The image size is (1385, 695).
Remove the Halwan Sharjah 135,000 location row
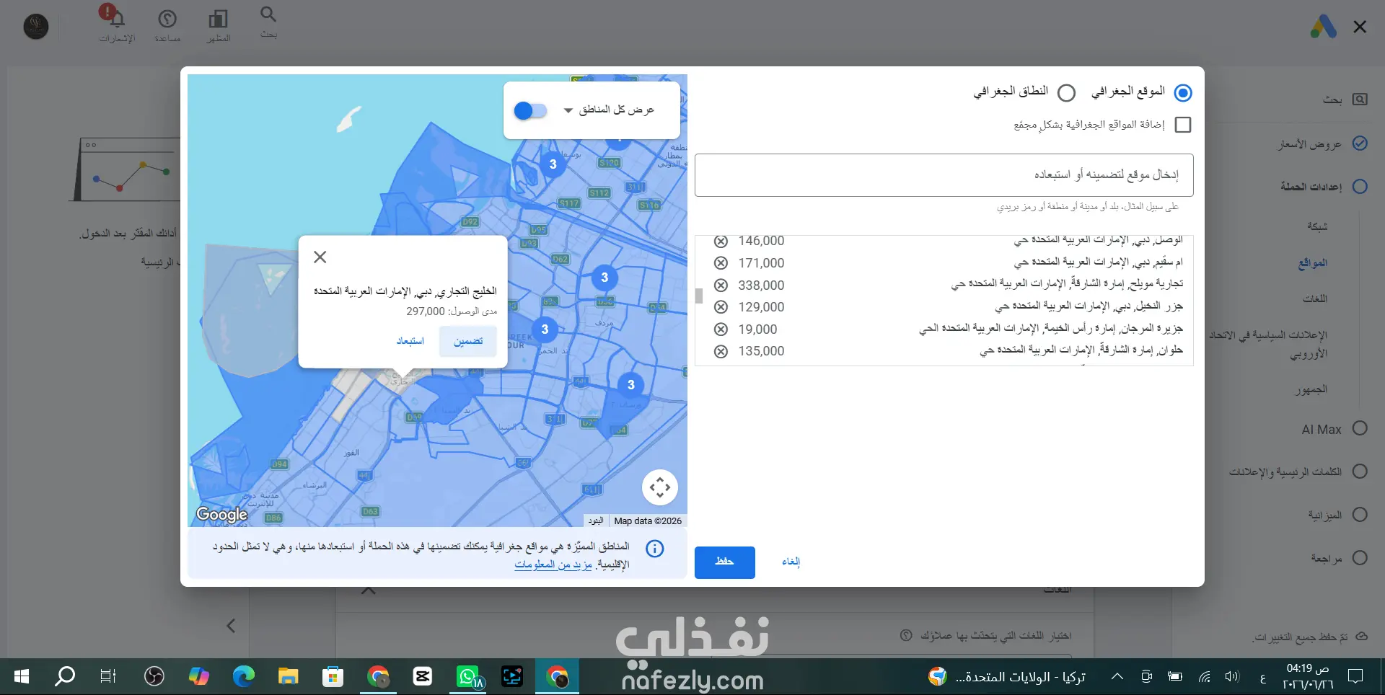[x=721, y=351]
